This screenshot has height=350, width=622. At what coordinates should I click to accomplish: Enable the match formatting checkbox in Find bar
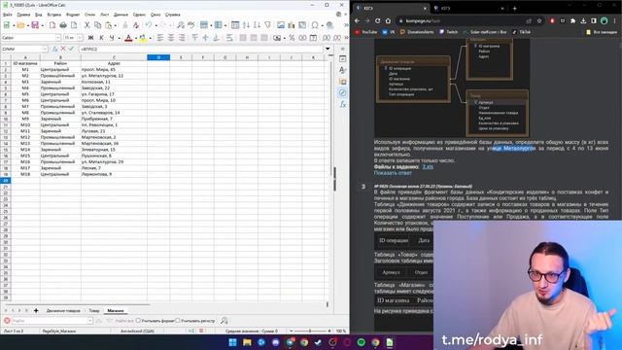click(138, 320)
